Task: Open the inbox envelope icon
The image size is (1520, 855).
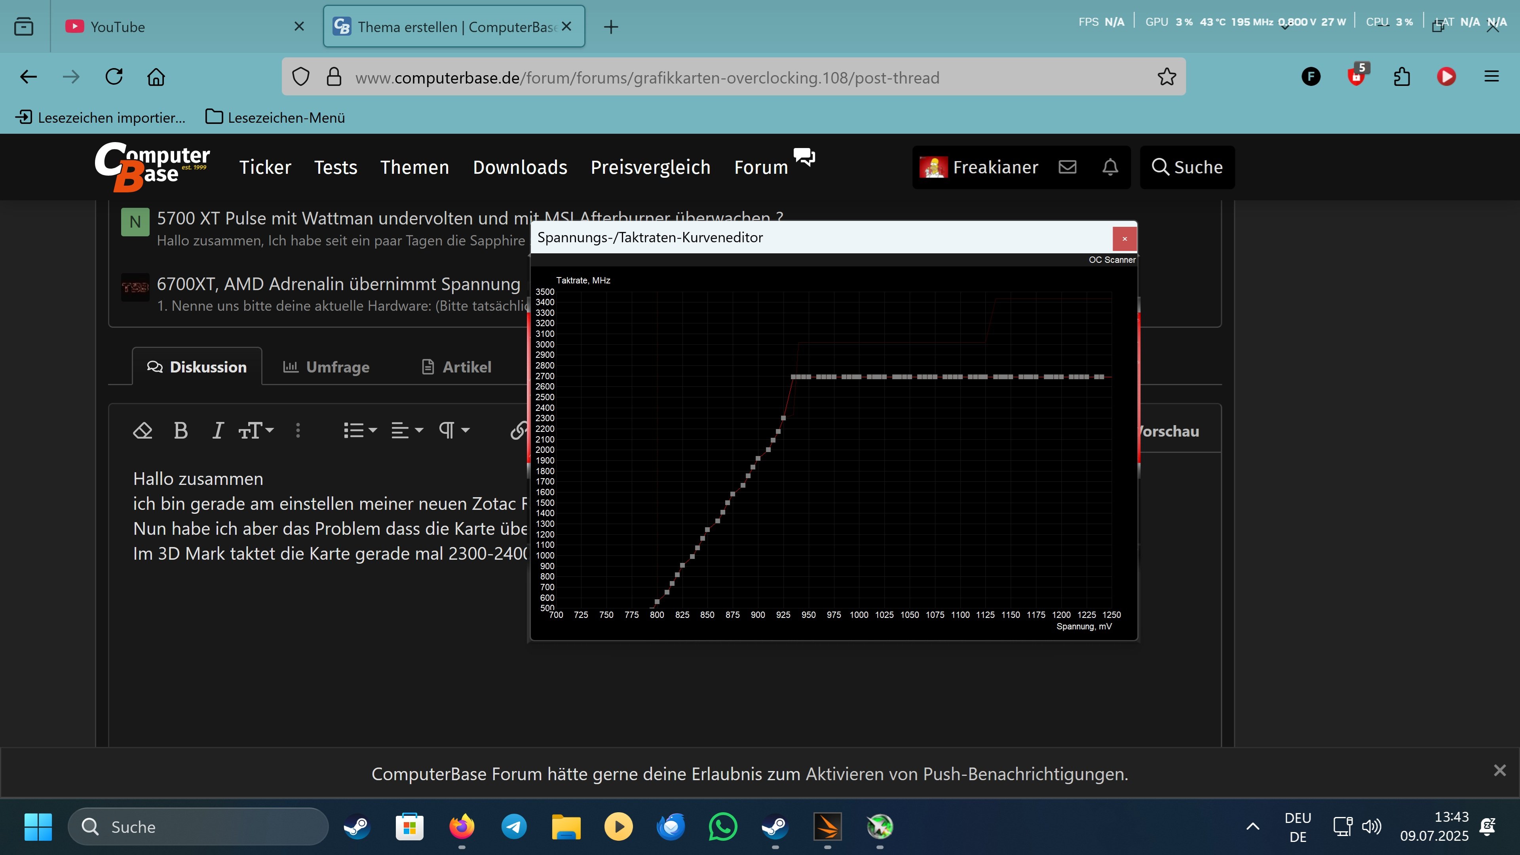Action: point(1068,167)
